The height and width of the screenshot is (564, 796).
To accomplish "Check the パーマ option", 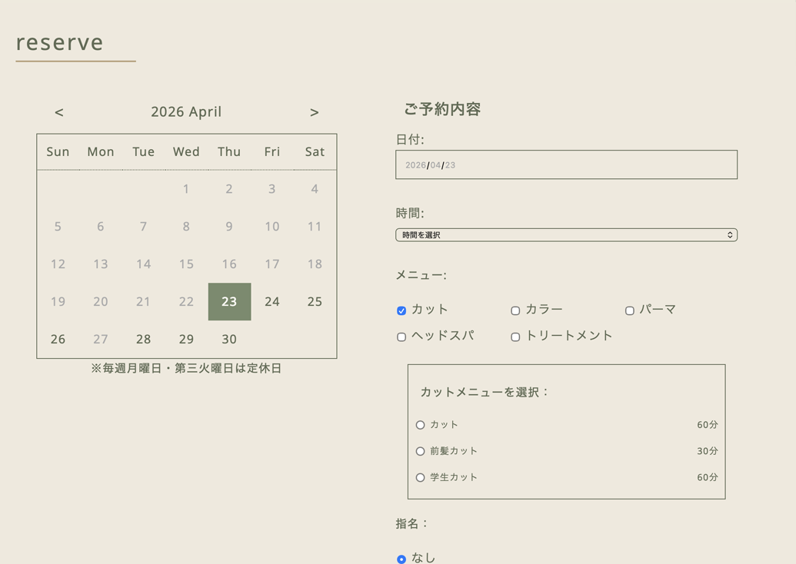I will 629,310.
